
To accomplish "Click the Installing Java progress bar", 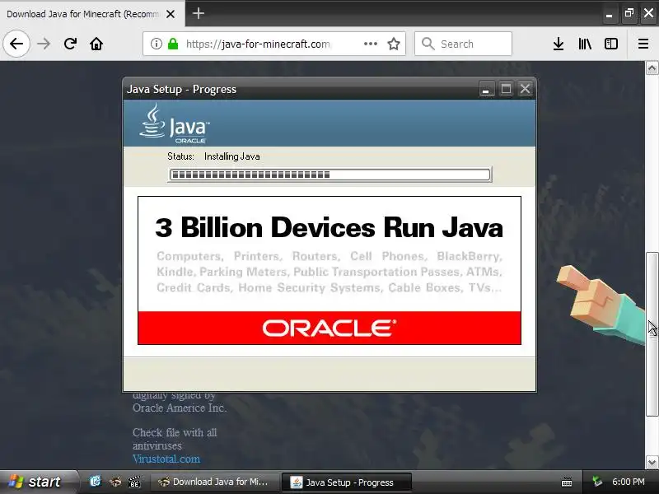I will (x=329, y=175).
